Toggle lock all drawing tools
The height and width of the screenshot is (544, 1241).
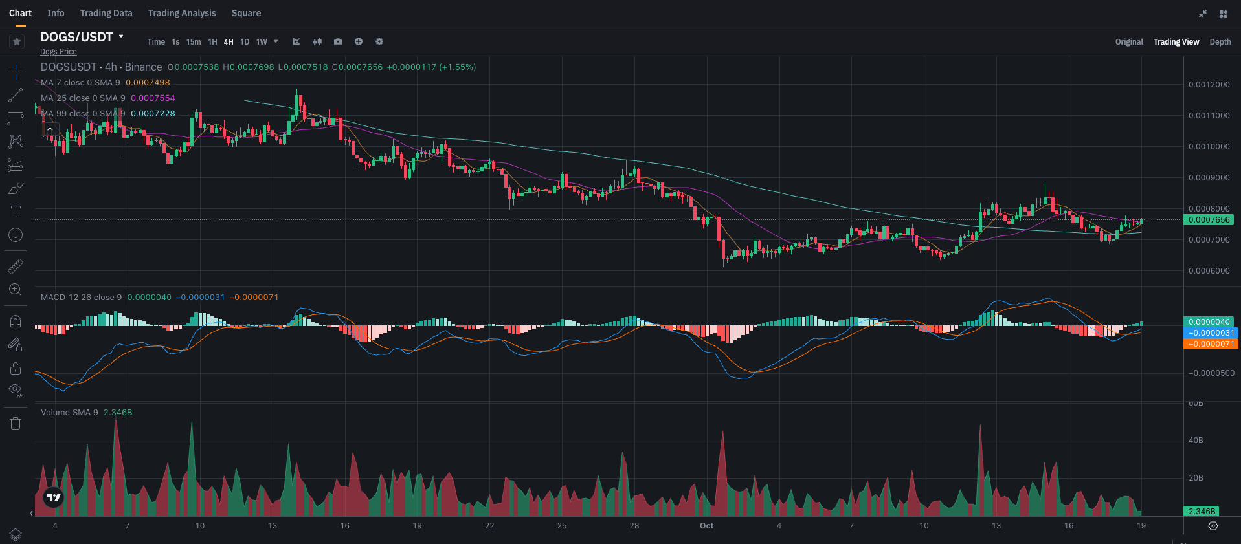coord(16,368)
